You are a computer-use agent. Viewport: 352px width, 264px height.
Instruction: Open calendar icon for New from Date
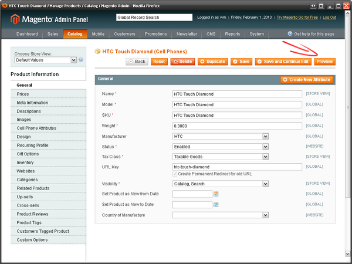[216, 194]
